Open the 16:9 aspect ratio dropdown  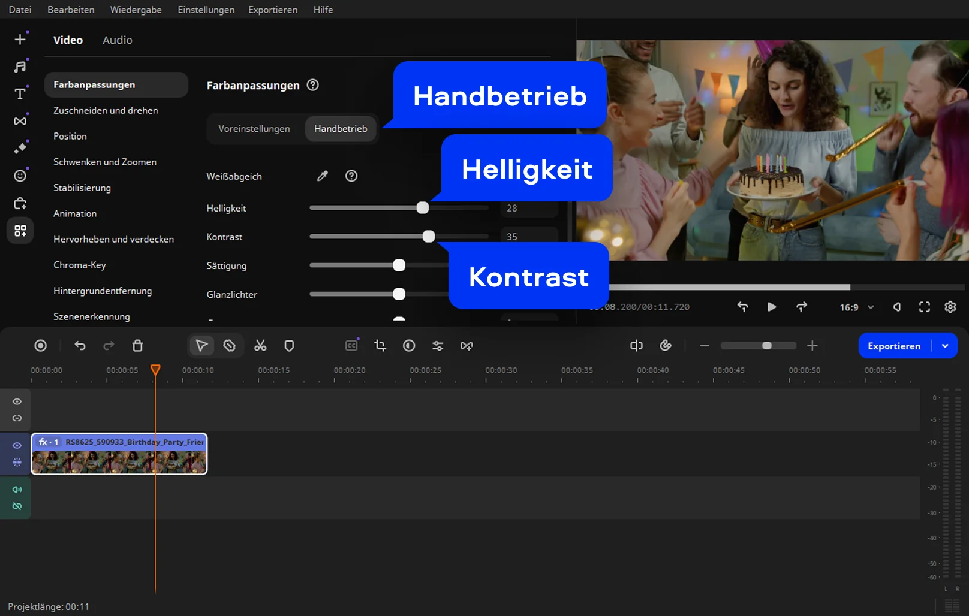856,307
